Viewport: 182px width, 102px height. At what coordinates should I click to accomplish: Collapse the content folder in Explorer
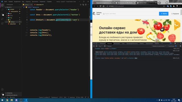tap(7, 9)
